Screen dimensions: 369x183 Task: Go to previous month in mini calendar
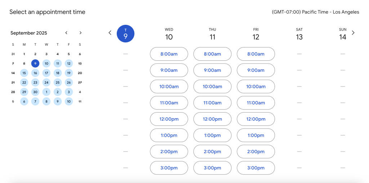point(66,33)
